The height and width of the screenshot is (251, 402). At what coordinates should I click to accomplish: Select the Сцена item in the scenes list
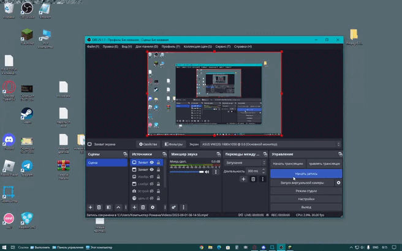107,163
